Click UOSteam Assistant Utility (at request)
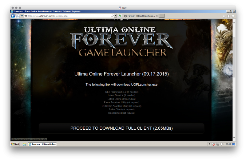Image resolution: width=246 pixels, height=161 pixels. 121,106
